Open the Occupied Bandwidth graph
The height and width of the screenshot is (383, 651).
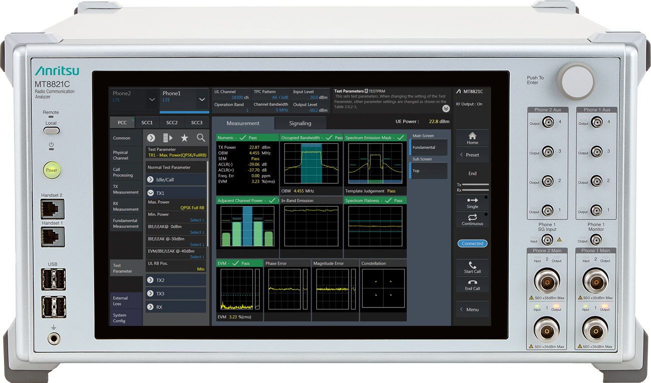pos(311,165)
